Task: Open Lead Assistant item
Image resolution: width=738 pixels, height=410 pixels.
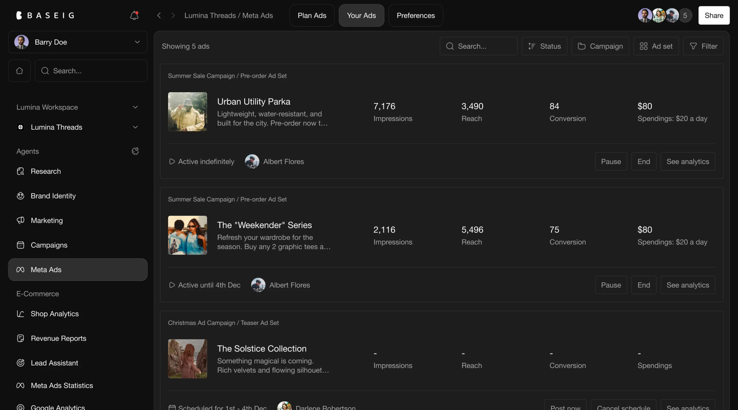Action: [54, 363]
